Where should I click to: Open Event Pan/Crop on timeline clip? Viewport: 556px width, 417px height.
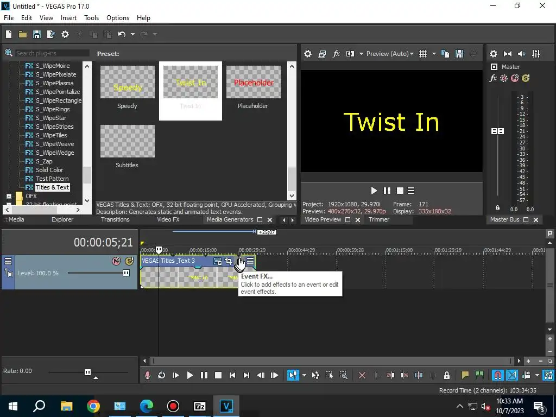pyautogui.click(x=229, y=262)
